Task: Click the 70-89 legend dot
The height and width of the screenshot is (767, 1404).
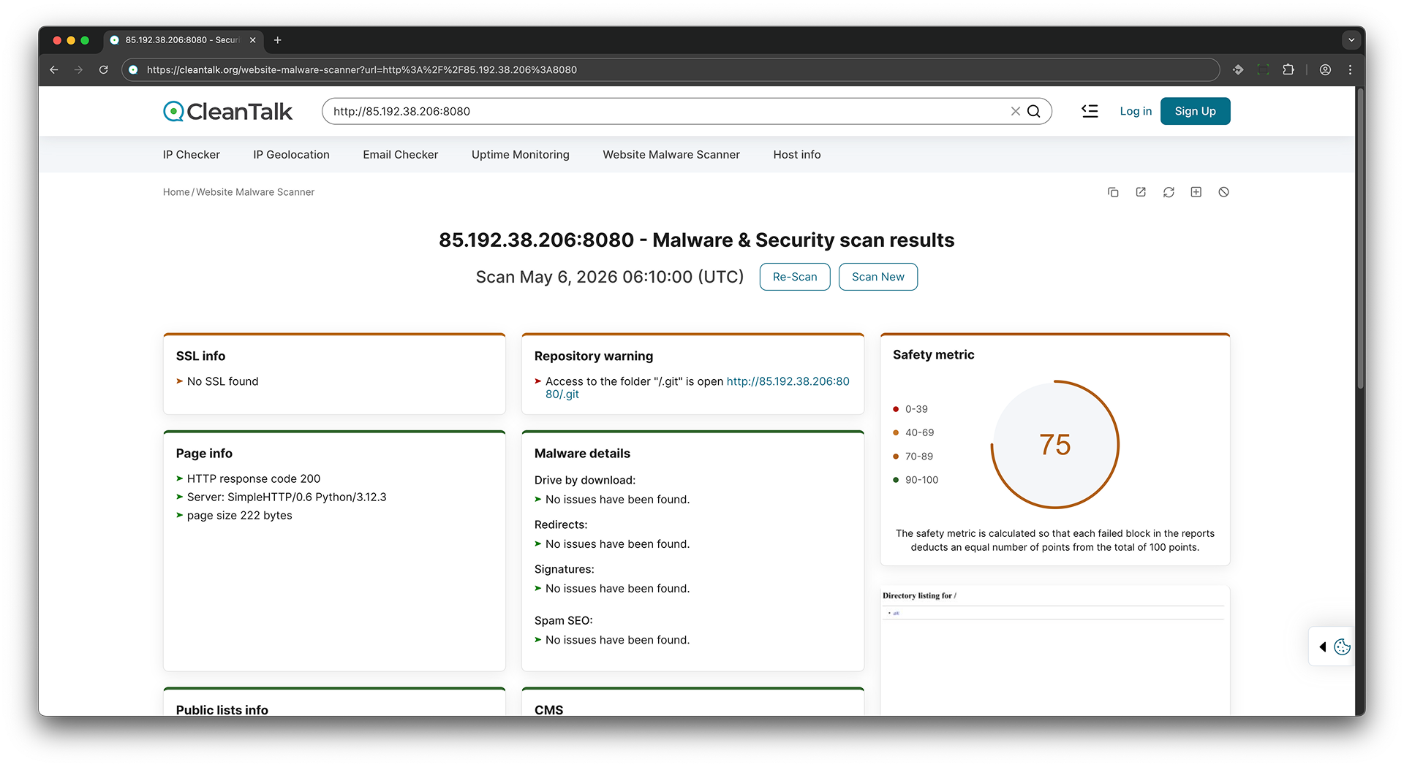Action: [x=896, y=457]
